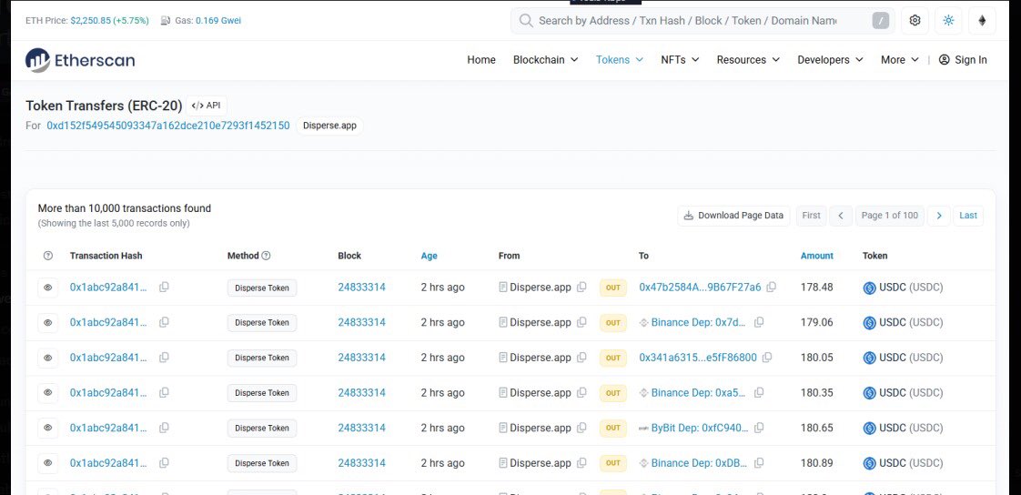Image resolution: width=1021 pixels, height=495 pixels.
Task: Preview transaction in the 178.48 USDC row
Action: [48, 288]
